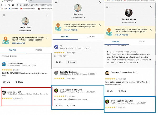Click browser forward arrow in left window
Image resolution: width=158 pixels, height=115 pixels.
click(x=6, y=5)
